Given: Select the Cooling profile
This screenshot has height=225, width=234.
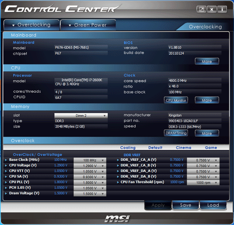Looking at the screenshot, I should [128, 148].
